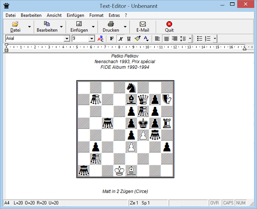Click the Arial font name field

click(35, 39)
